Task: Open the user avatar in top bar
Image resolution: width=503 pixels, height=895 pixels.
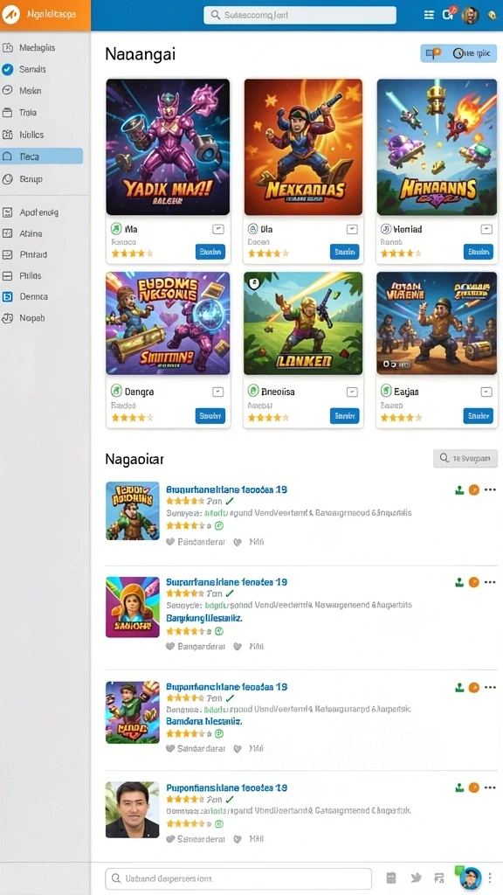Action: (x=470, y=16)
